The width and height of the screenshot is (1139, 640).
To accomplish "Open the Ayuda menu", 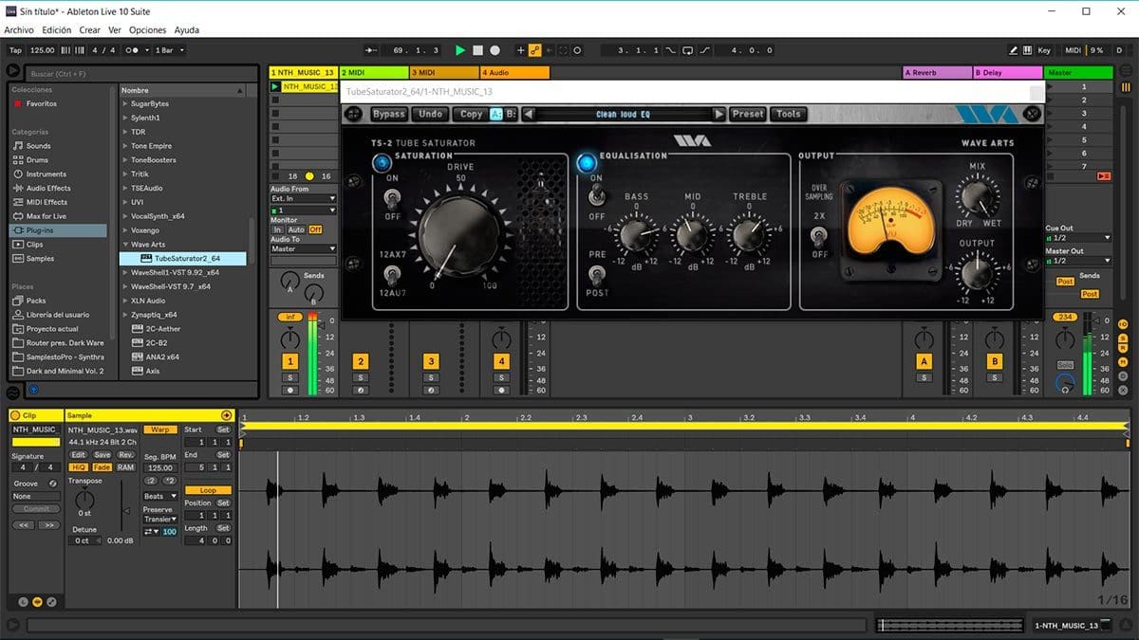I will tap(187, 30).
